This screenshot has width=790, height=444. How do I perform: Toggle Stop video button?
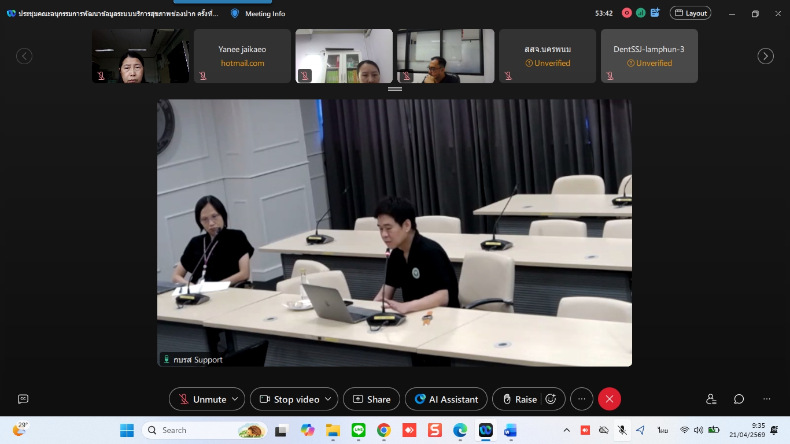[x=290, y=399]
